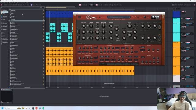Select Plug-Ins category in browser

[x=5, y=28]
